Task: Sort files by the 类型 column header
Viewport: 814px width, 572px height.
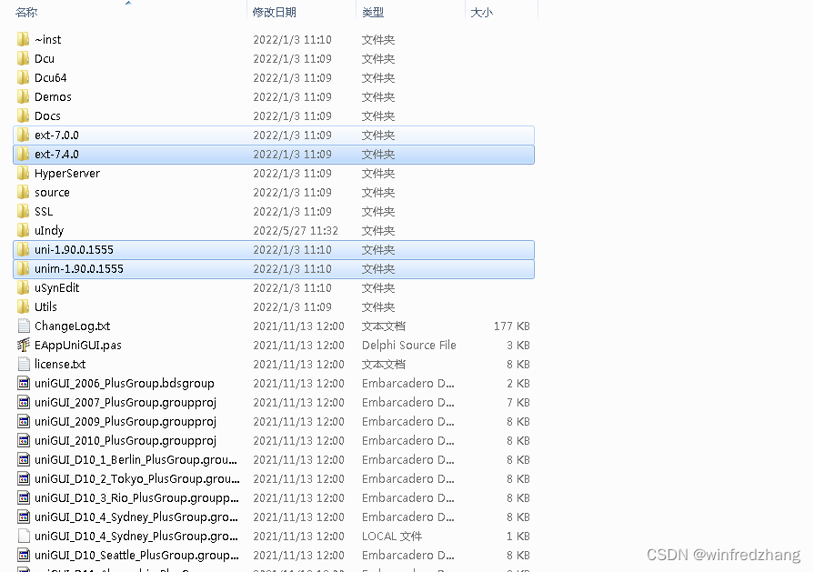Action: pyautogui.click(x=373, y=12)
